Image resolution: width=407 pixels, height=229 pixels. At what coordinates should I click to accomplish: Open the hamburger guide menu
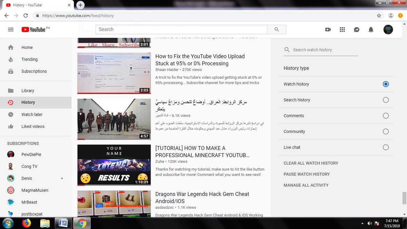[11, 30]
